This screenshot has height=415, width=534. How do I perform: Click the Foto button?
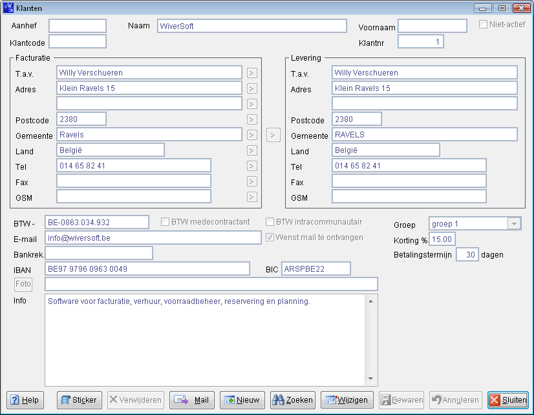pos(23,284)
